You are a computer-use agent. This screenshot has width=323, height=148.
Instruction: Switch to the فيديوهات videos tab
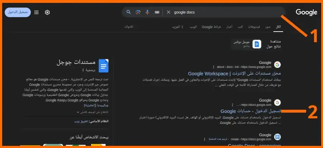[x=254, y=27]
